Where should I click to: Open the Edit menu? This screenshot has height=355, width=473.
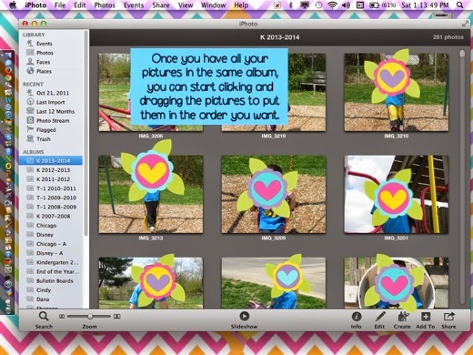click(80, 5)
